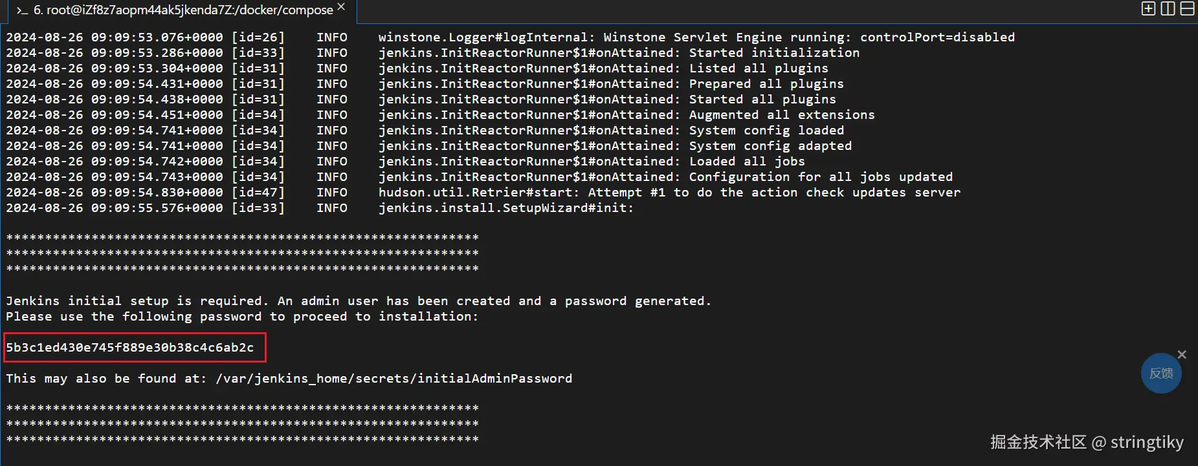Close the root@iZf8z7aopm44ak5jkenda7Z terminal tab

(x=341, y=7)
